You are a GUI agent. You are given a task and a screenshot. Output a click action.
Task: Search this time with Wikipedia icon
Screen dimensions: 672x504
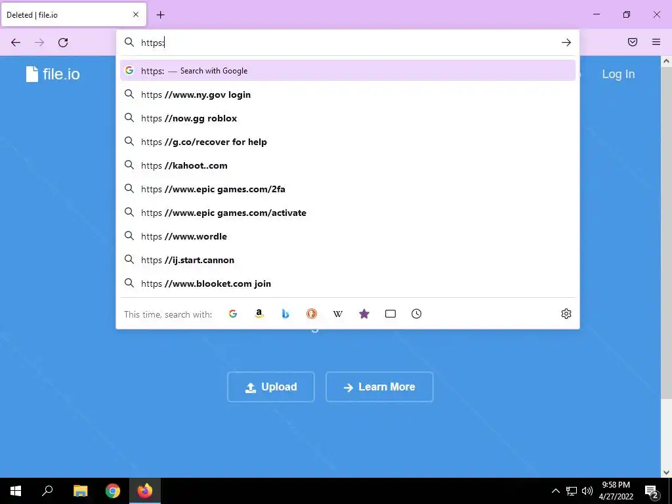coord(338,314)
